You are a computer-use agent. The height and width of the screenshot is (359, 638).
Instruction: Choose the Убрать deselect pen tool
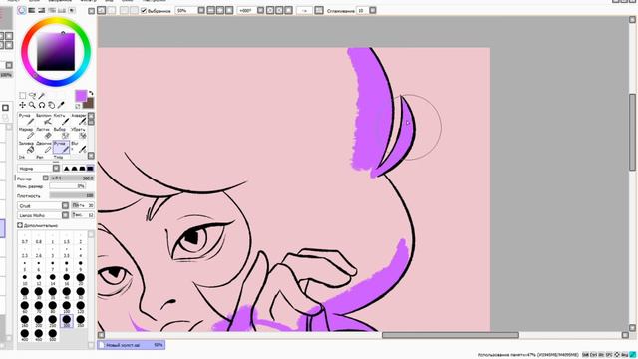pyautogui.click(x=78, y=133)
